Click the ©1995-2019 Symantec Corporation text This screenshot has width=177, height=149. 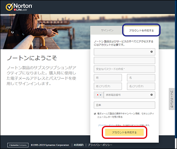pyautogui.click(x=50, y=145)
